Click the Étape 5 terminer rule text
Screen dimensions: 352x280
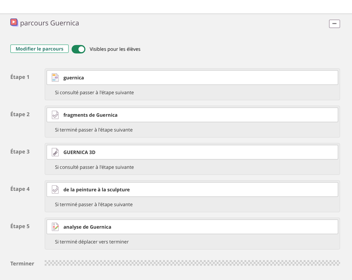92,242
